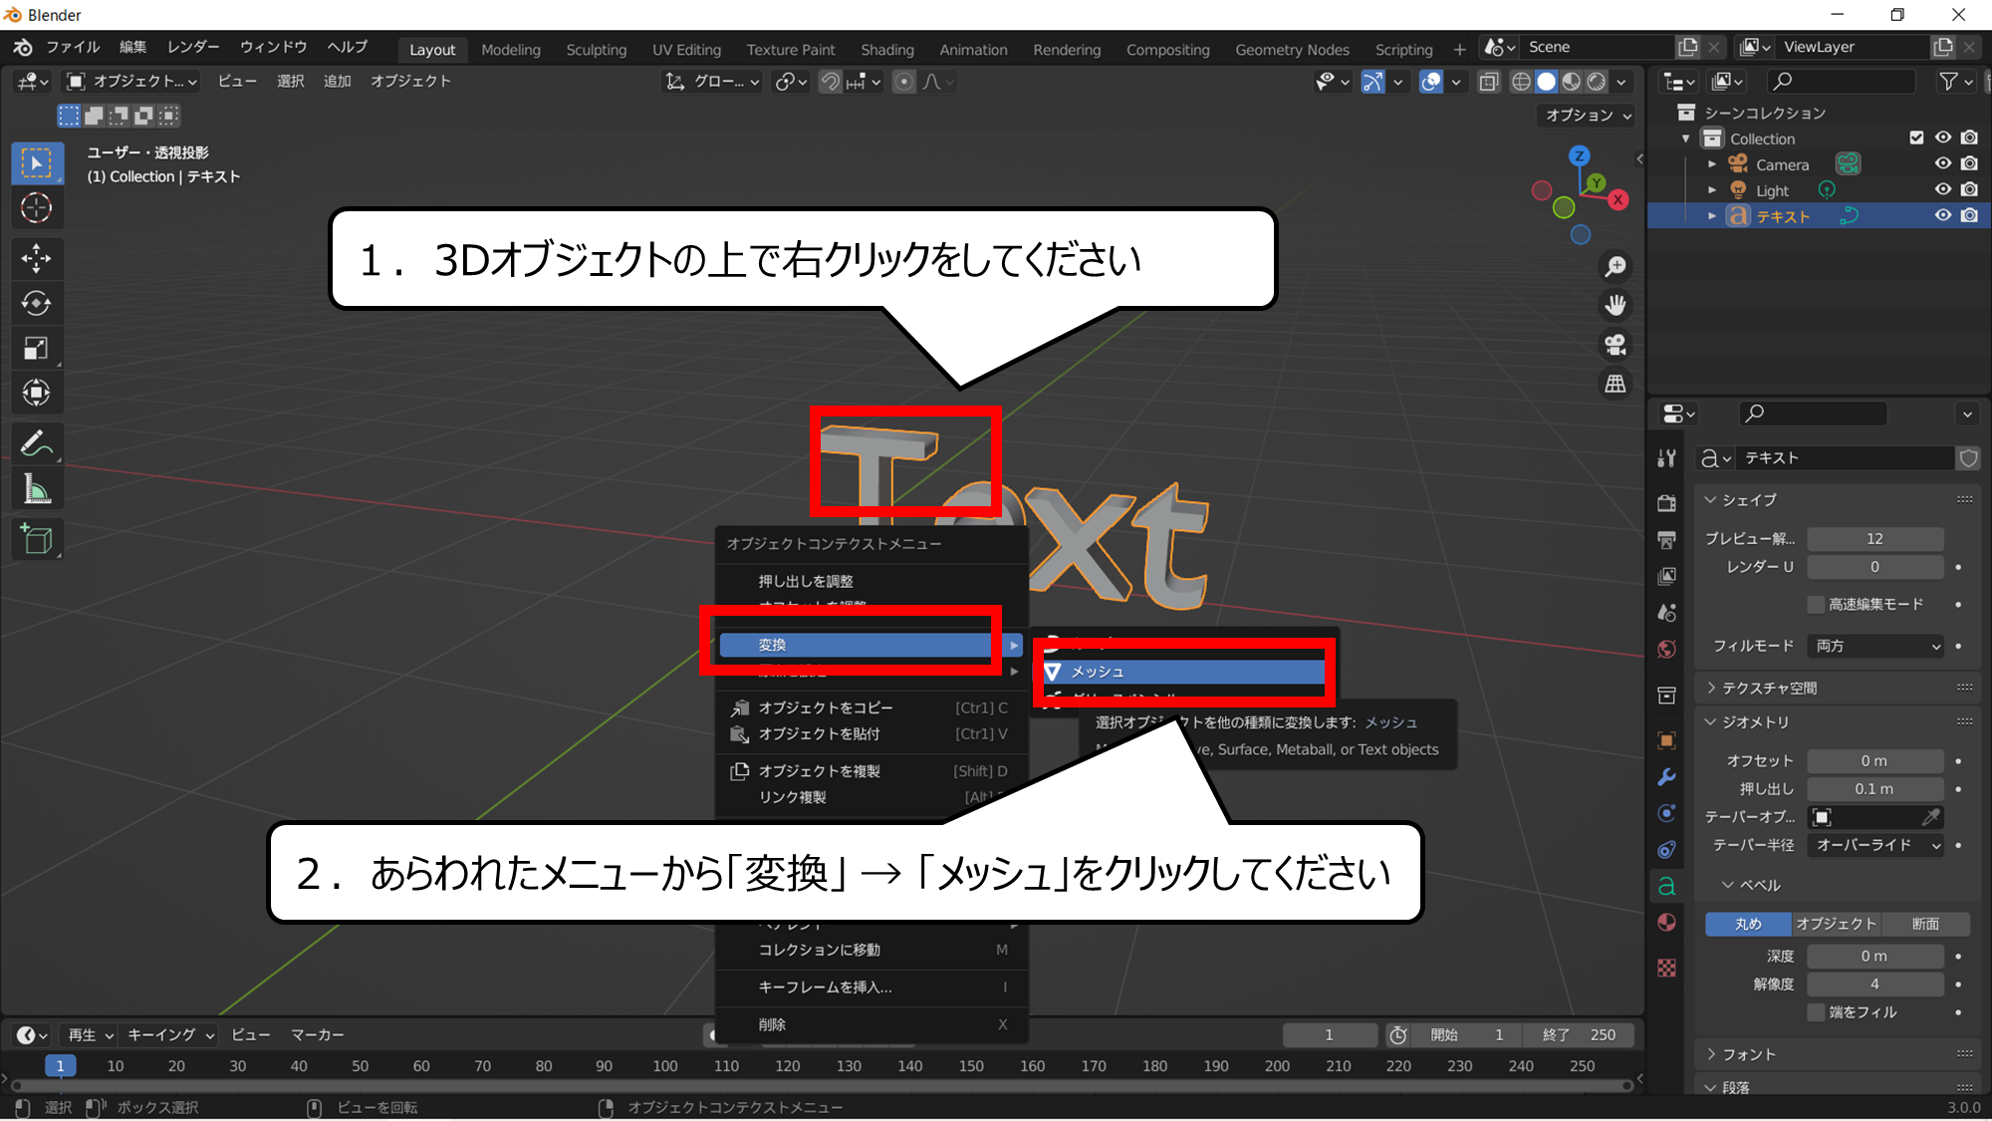Adjust the プレビュー解像度 value field 12
Viewport: 1992px width, 1121px height.
[x=1874, y=539]
